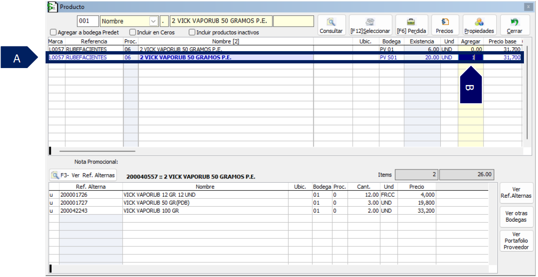Click the Precio base column header
This screenshot has height=277, width=538.
(x=503, y=41)
